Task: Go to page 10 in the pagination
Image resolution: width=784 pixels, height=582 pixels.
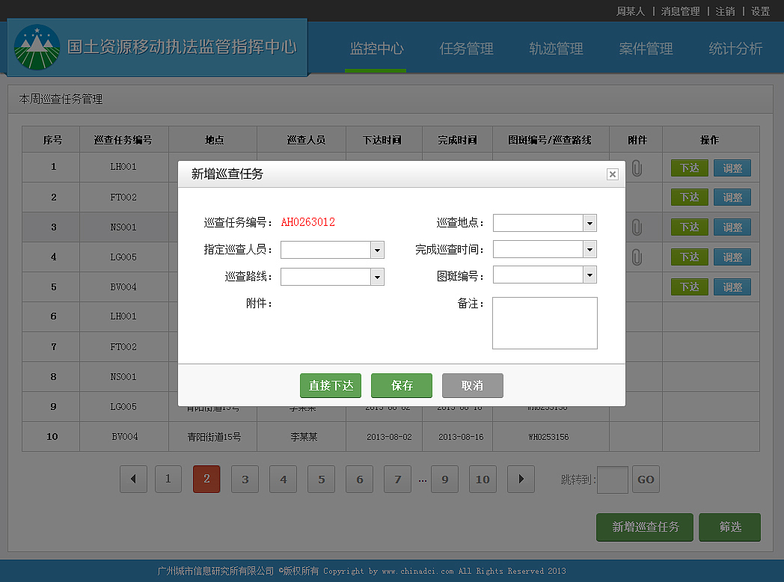Action: tap(483, 479)
